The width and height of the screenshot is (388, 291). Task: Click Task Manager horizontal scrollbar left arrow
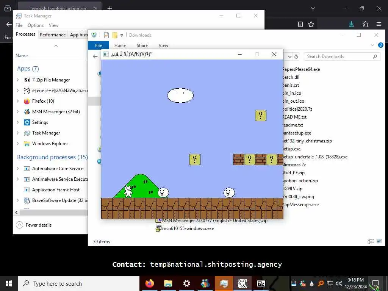[x=17, y=212]
